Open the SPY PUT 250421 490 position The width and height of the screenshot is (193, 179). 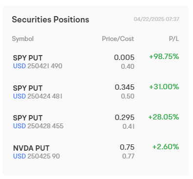click(x=96, y=62)
